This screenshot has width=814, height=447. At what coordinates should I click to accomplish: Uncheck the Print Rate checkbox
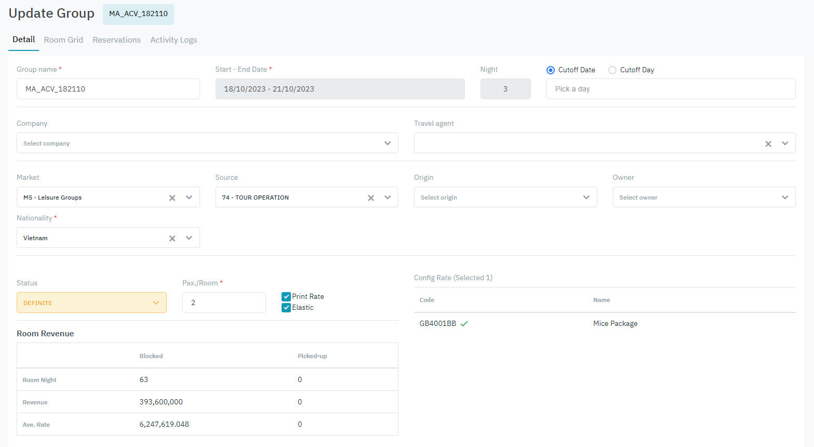point(286,297)
